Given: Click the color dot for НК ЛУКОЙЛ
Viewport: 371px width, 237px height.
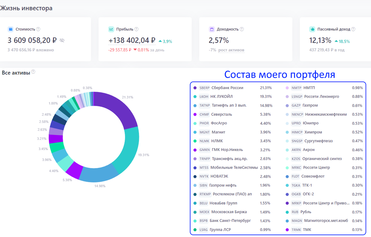Looking at the screenshot, I should [195, 97].
